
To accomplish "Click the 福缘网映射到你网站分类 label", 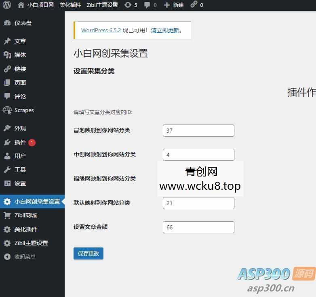I will coord(105,179).
